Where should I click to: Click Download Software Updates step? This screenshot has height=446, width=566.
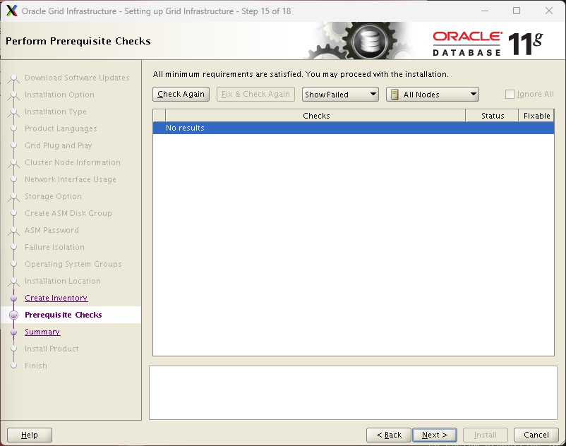coord(77,78)
